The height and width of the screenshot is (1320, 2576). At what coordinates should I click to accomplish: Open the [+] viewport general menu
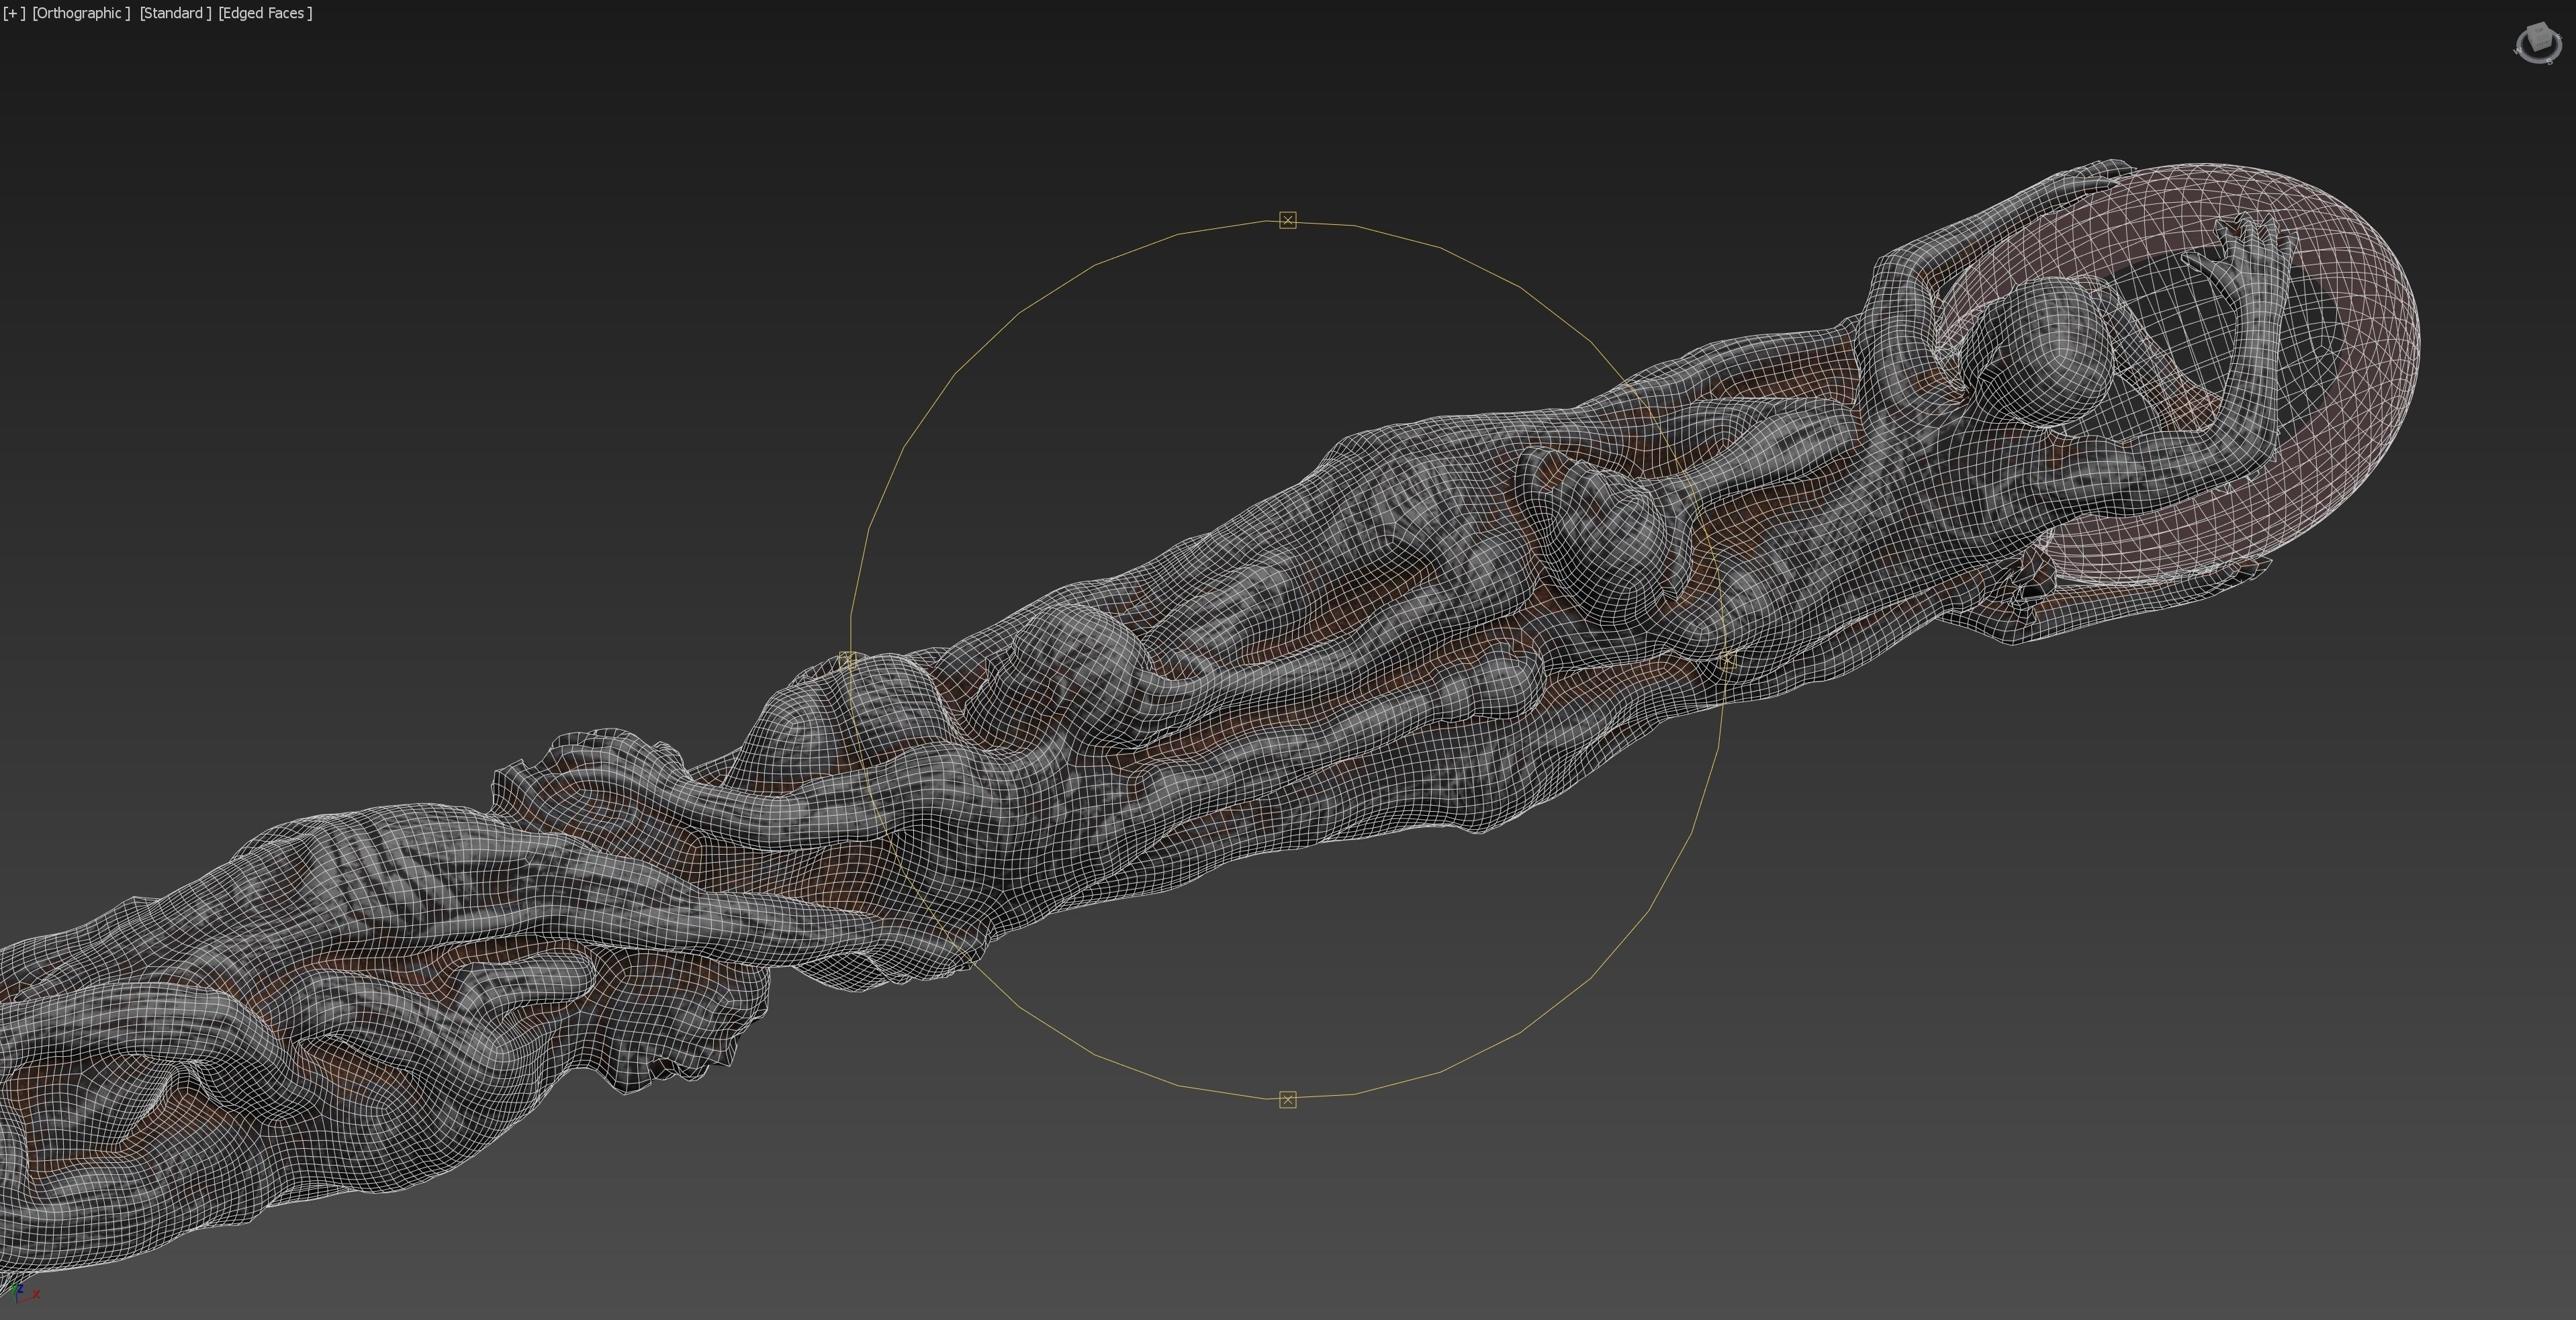(14, 13)
